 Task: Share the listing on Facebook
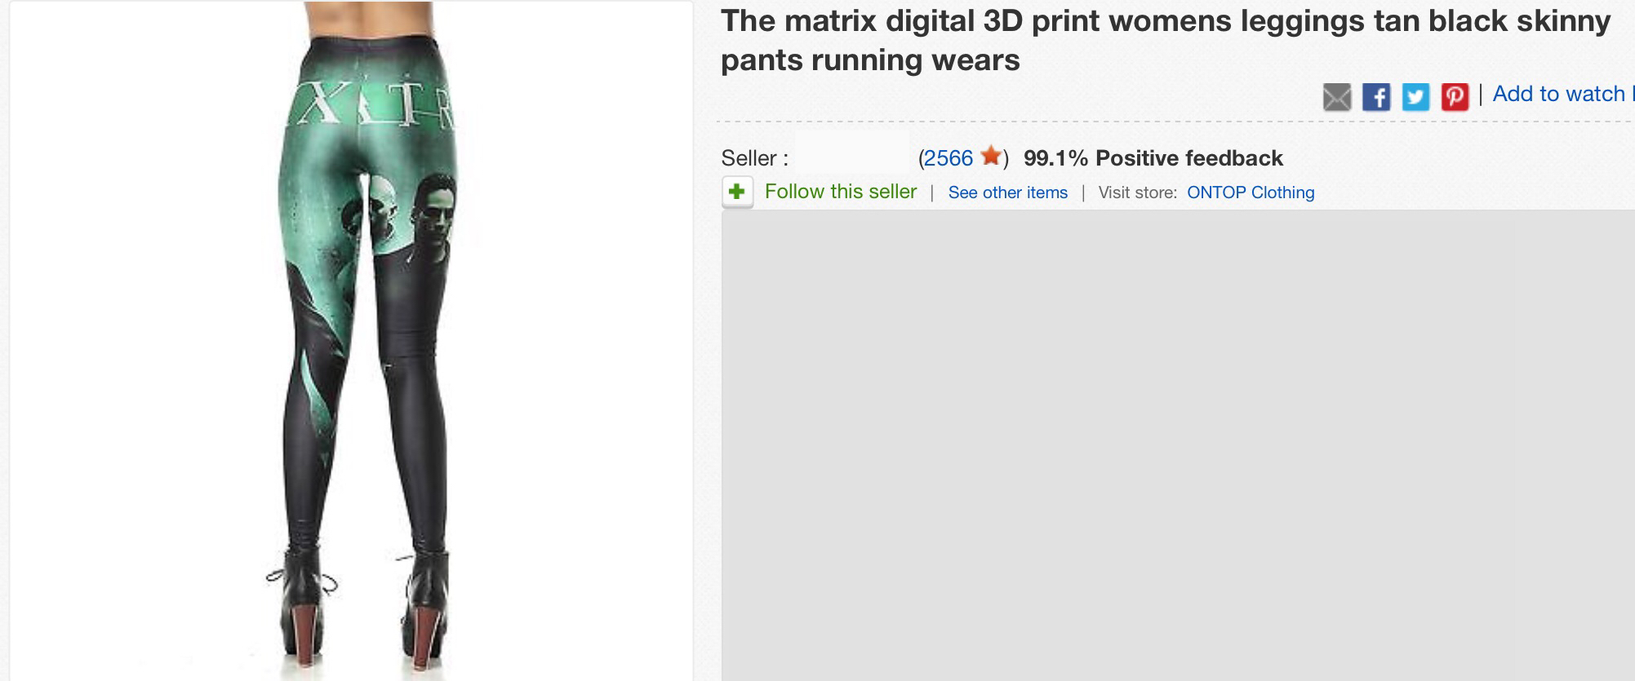click(x=1376, y=97)
